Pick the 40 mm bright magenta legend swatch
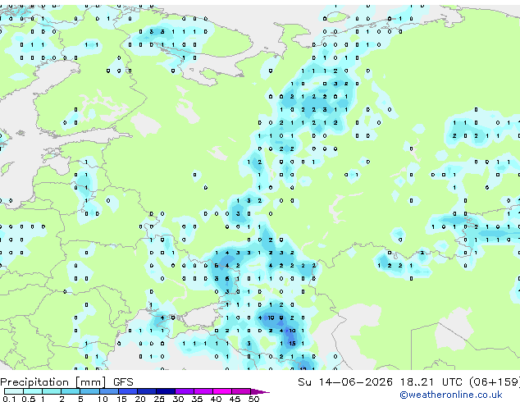 click(222, 391)
